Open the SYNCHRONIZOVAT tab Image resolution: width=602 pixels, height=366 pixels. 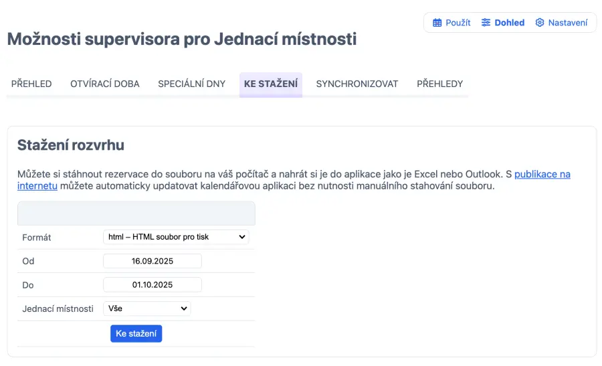click(357, 84)
